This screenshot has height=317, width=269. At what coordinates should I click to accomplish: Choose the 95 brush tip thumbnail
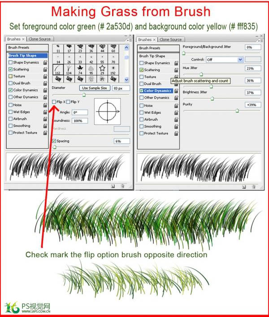pos(91,70)
